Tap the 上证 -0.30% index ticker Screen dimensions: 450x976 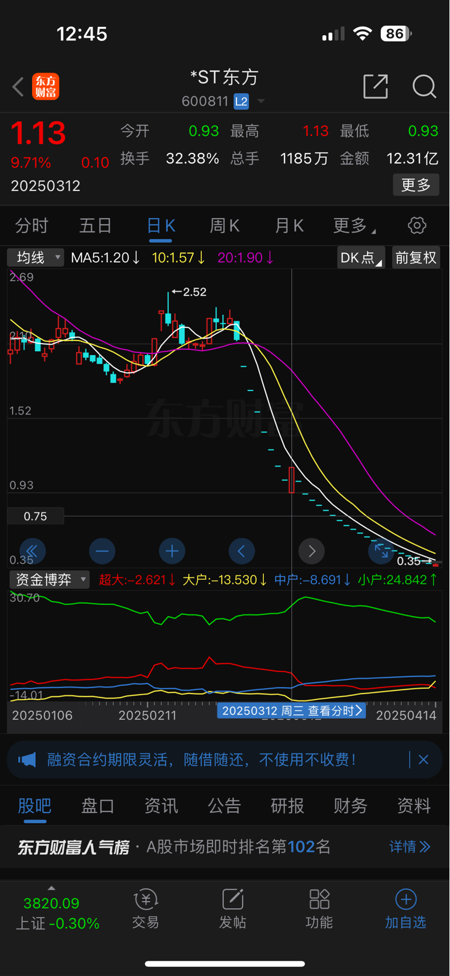click(57, 923)
